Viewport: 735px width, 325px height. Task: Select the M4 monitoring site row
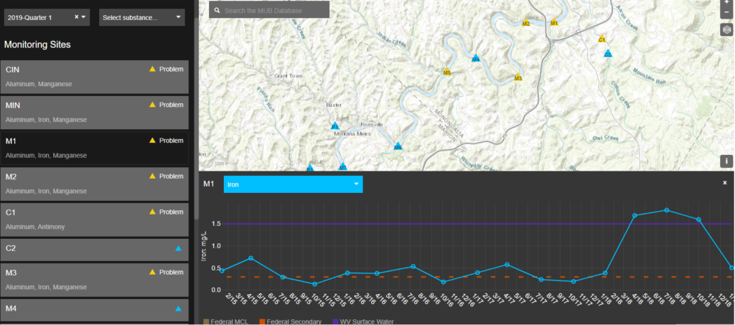[x=94, y=311]
